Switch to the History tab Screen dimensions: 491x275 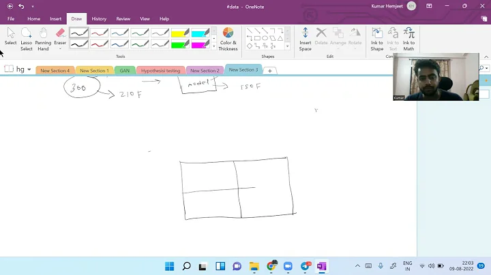click(x=99, y=19)
